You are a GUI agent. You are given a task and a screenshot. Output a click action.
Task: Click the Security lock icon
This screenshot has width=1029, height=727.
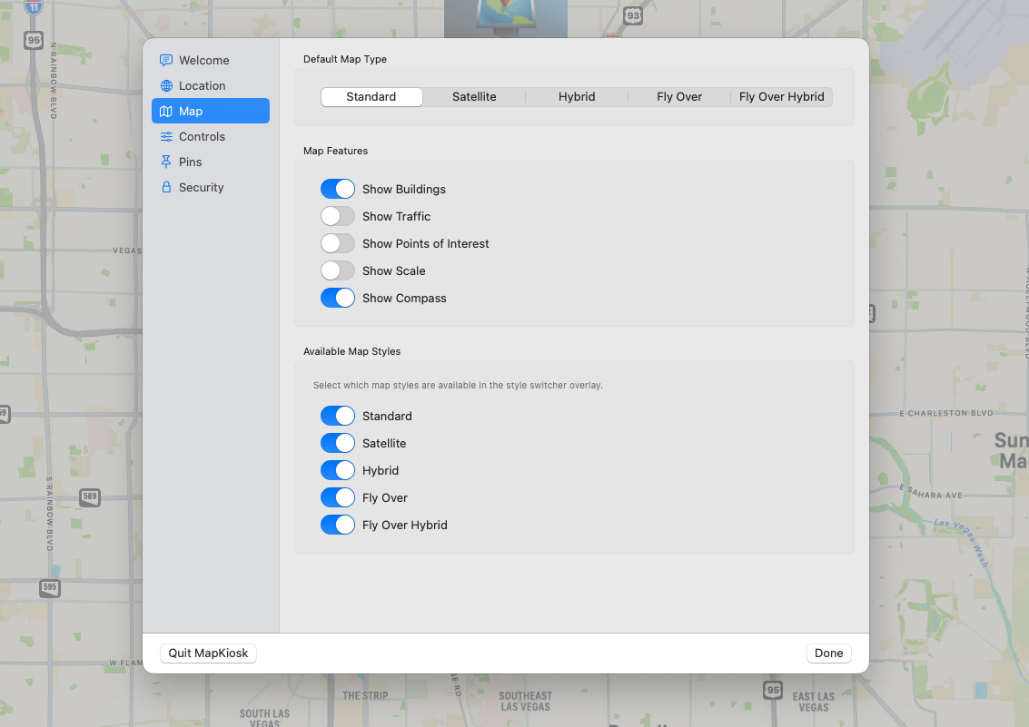[x=166, y=188]
